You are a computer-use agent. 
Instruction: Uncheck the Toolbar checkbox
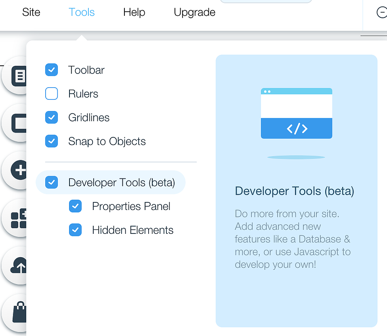(52, 70)
